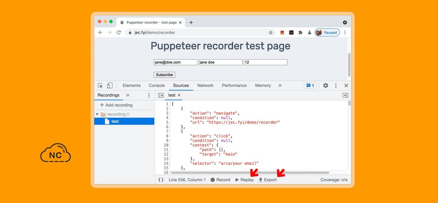Switch to the Console tab
The image size is (438, 203).
tap(157, 85)
